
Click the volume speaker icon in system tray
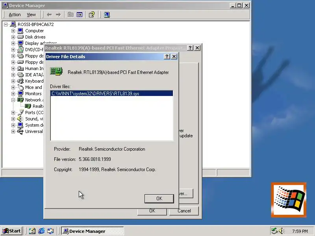click(282, 231)
